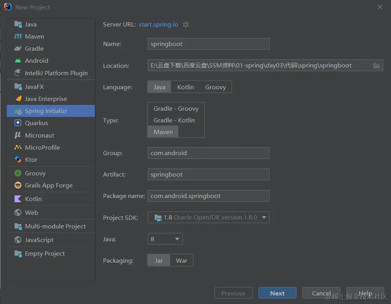The width and height of the screenshot is (391, 304).
Task: Choose Java Enterprise in the project list
Action: click(x=51, y=99)
